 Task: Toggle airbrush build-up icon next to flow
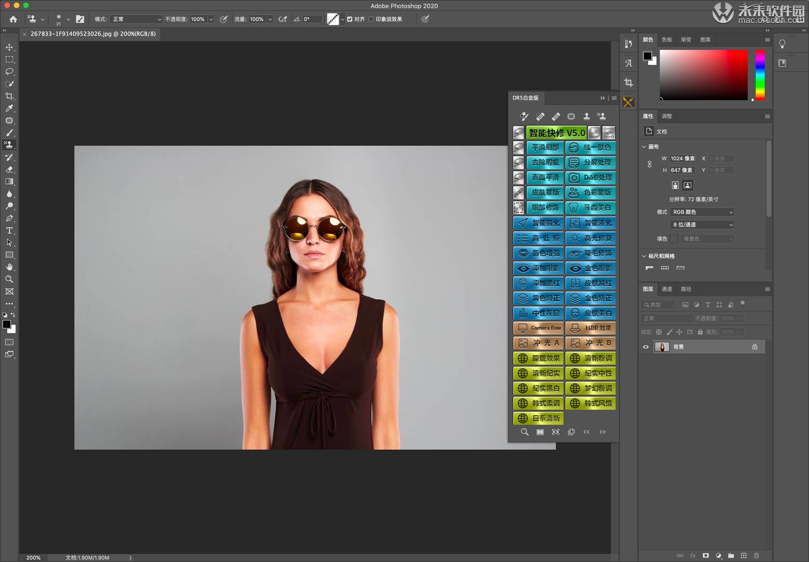pyautogui.click(x=283, y=19)
